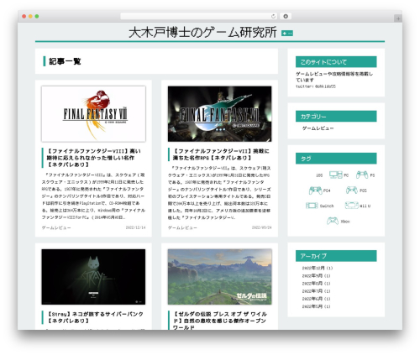Screen dimensions: 420x355
Task: Open the Zelda landscape thumbnail image
Action: [219, 277]
